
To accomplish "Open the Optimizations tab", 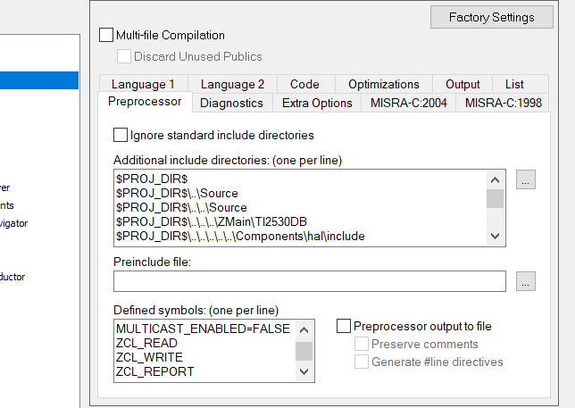I will tap(383, 84).
